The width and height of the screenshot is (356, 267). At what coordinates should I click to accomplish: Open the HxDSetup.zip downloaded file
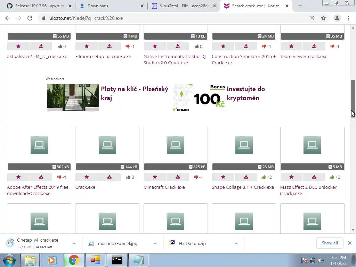(192, 243)
